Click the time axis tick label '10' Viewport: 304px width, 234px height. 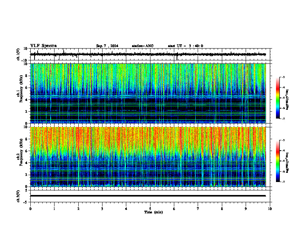pyautogui.click(x=270, y=209)
